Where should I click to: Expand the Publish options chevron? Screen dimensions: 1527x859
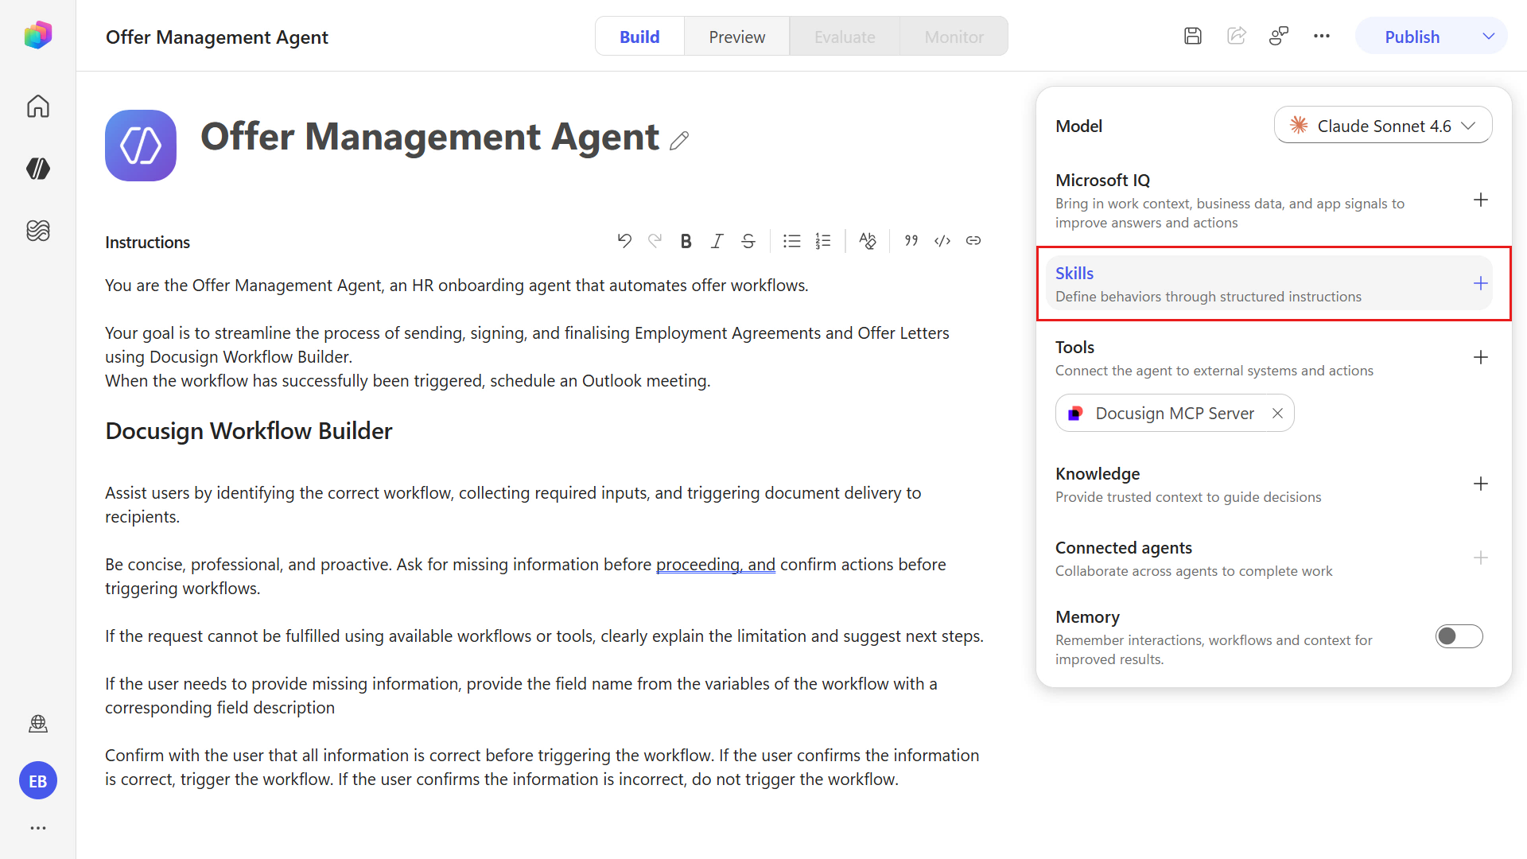click(1489, 37)
